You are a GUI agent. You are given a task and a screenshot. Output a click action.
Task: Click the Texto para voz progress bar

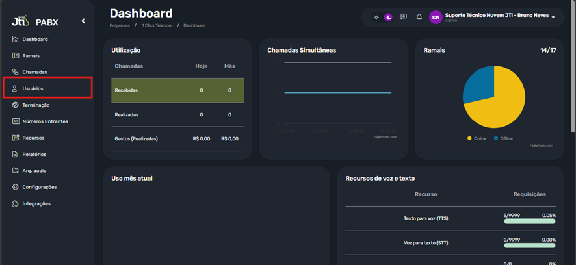[x=529, y=221]
